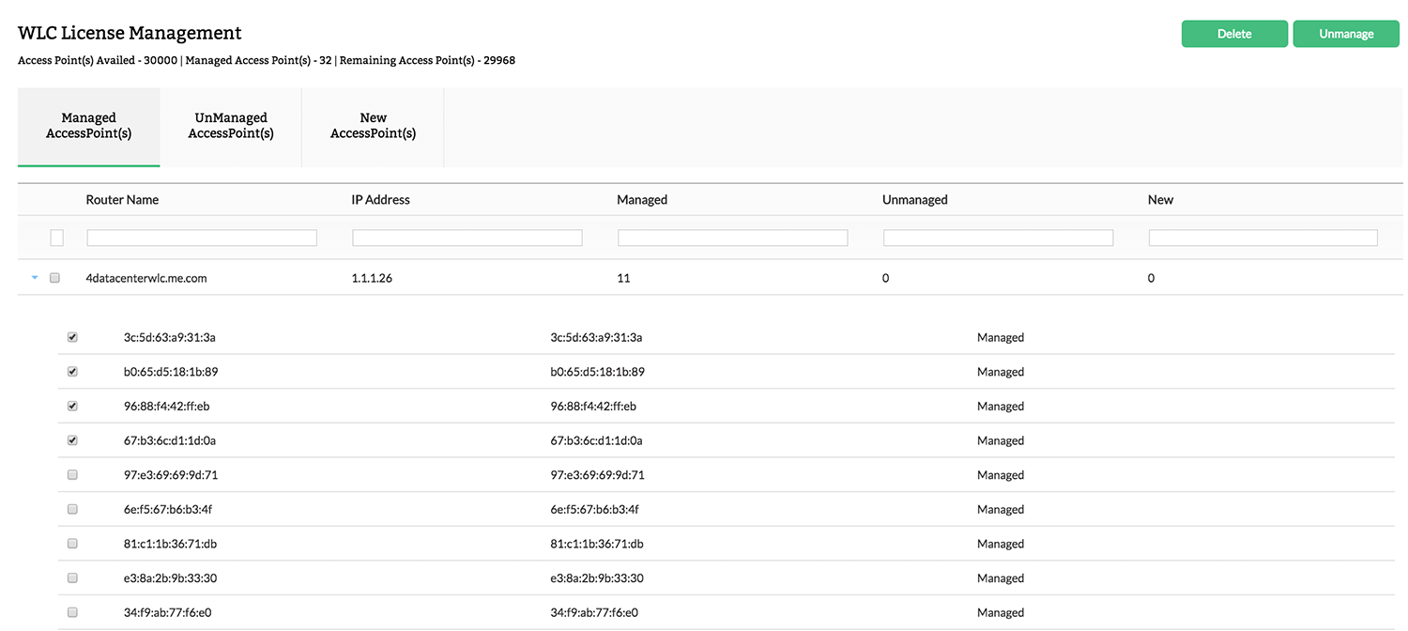Check access point 6e:f5:67:b6:b3:4f
The height and width of the screenshot is (631, 1408).
pyautogui.click(x=72, y=508)
